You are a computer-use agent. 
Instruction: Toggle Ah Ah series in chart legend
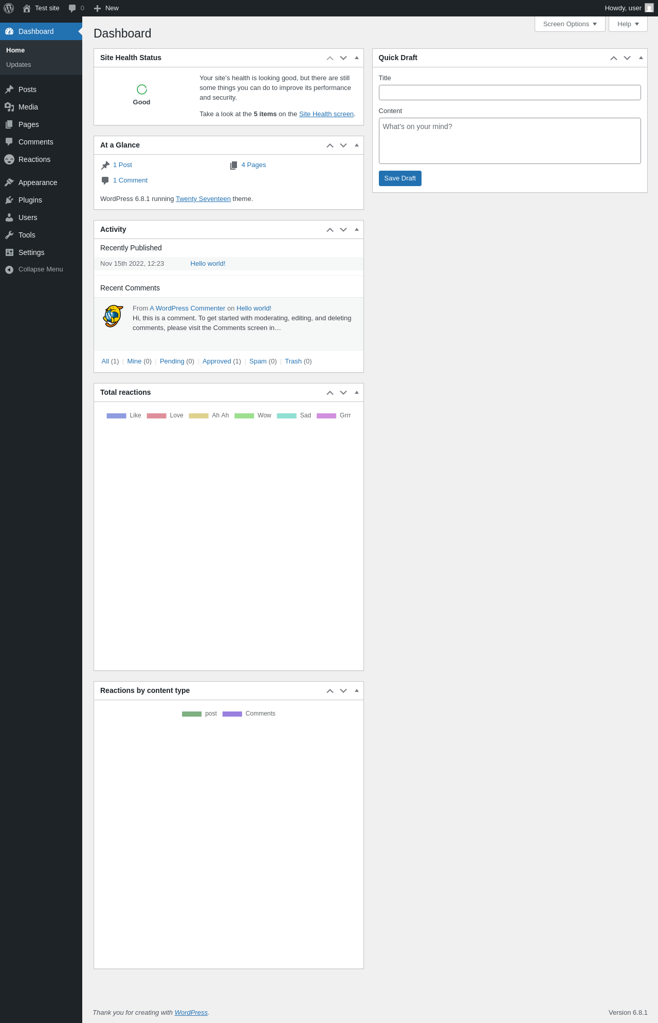(209, 415)
